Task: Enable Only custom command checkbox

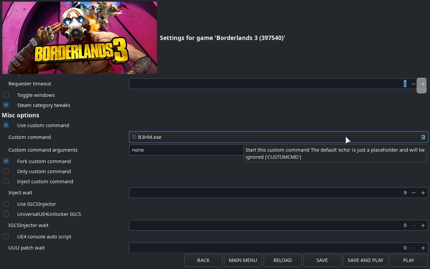Action: point(6,171)
